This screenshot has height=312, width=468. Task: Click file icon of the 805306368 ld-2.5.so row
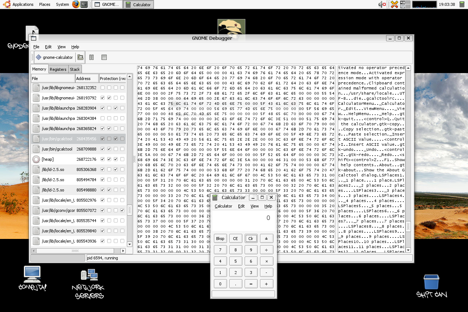tap(36, 170)
